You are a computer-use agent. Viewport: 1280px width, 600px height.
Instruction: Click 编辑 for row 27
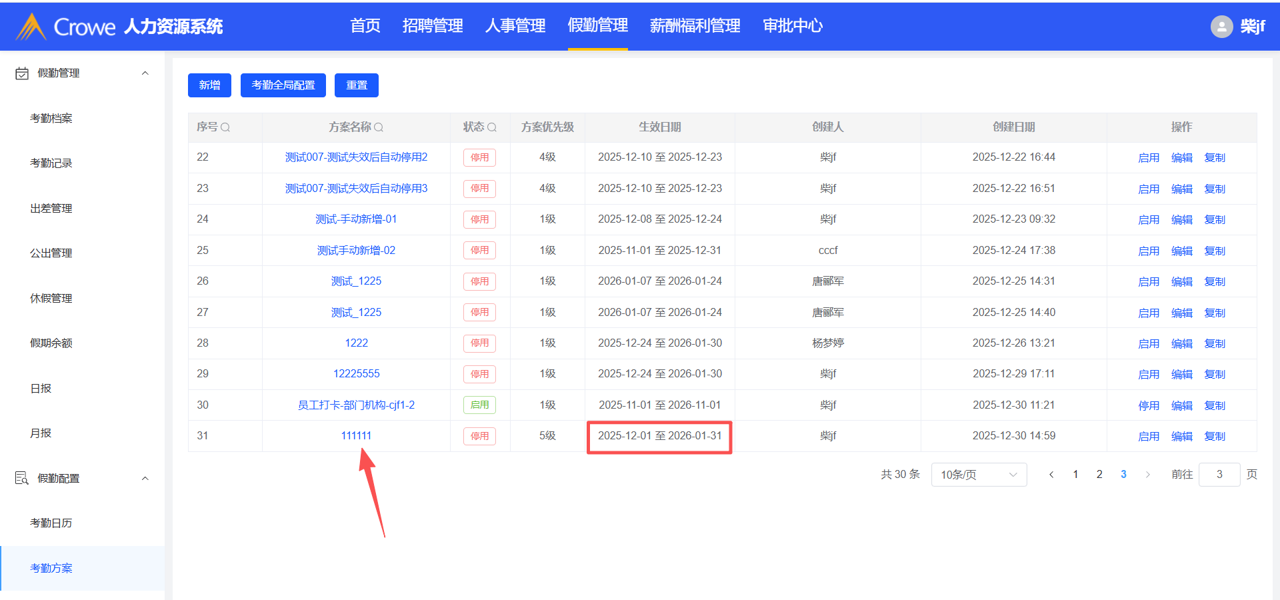tap(1182, 313)
